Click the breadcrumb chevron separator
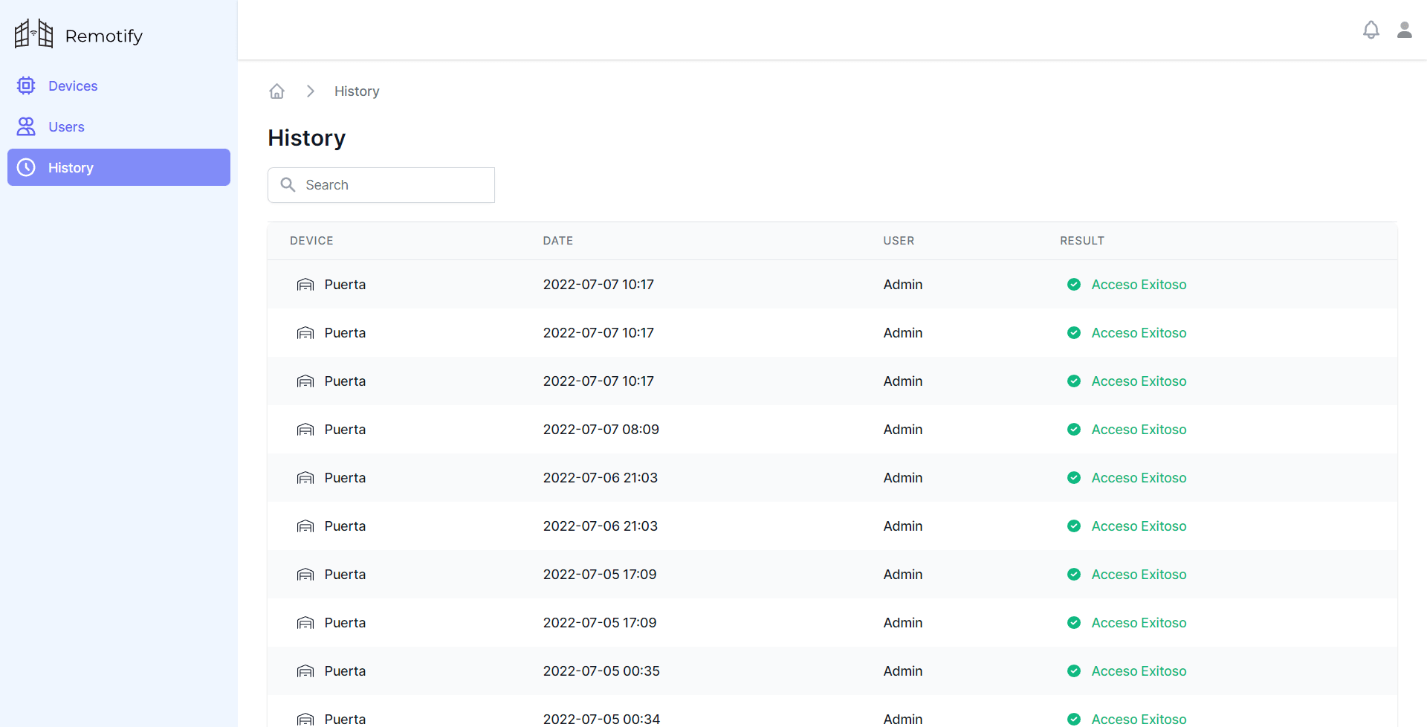This screenshot has height=727, width=1427. 311,91
